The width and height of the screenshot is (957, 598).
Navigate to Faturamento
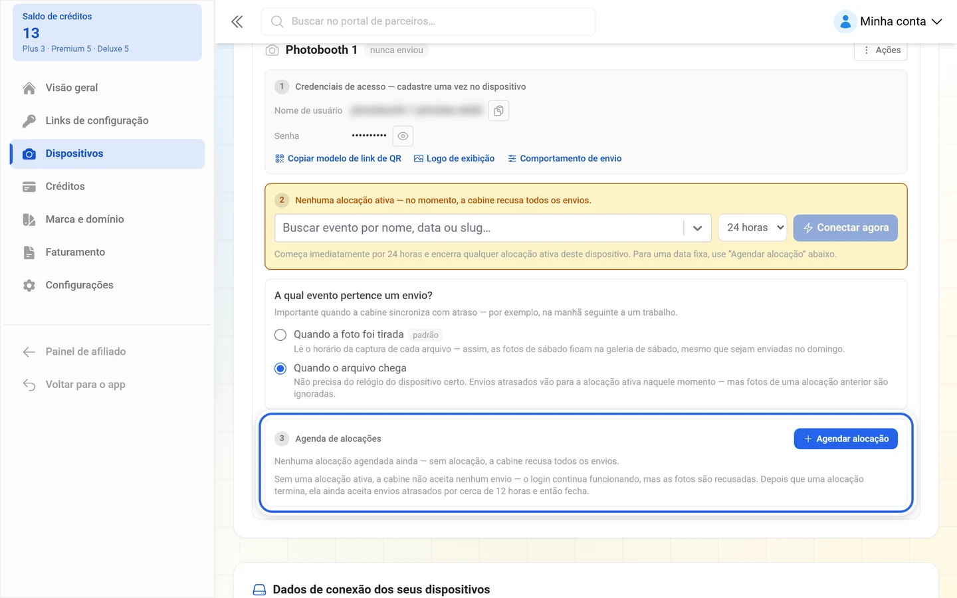point(107,252)
